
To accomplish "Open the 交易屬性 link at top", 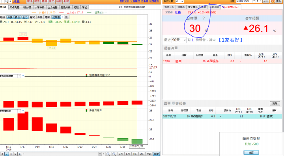I will (135, 1).
